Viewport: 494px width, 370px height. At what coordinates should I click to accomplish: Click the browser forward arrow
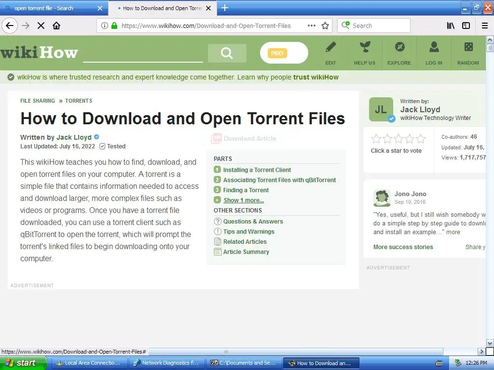point(26,26)
